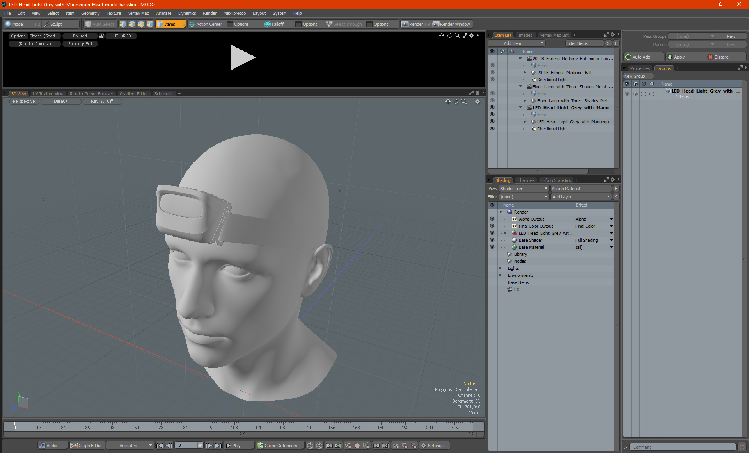Screen dimensions: 749x453
Task: Click the Assign Material button
Action: click(x=581, y=189)
